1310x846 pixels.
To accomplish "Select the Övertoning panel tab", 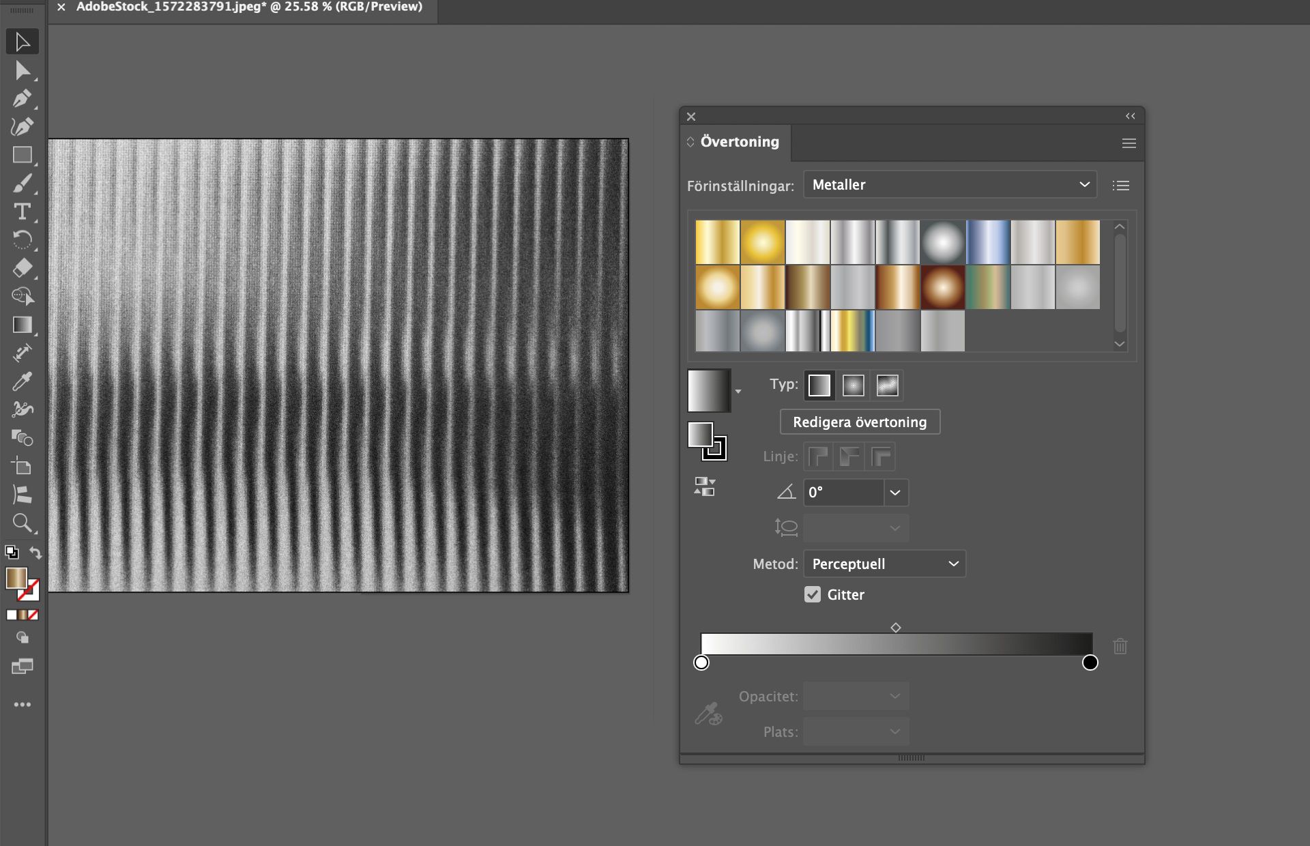I will (x=740, y=142).
